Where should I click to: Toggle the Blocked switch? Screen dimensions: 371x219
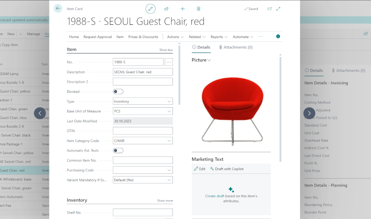click(x=118, y=91)
